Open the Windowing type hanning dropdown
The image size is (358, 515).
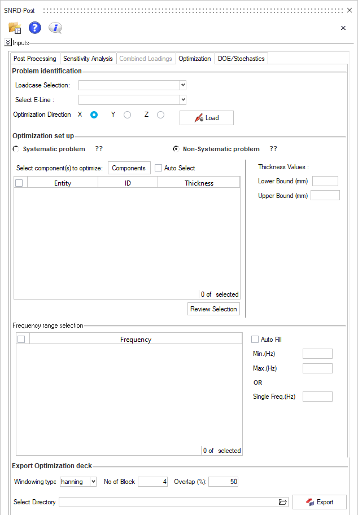pos(93,482)
